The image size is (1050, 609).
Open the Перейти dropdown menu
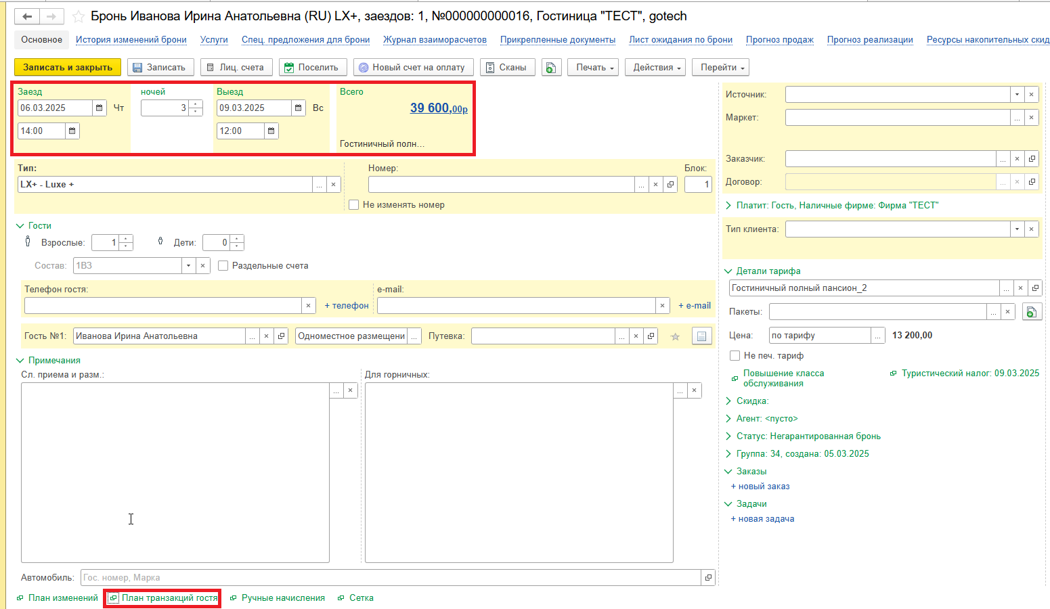[720, 67]
